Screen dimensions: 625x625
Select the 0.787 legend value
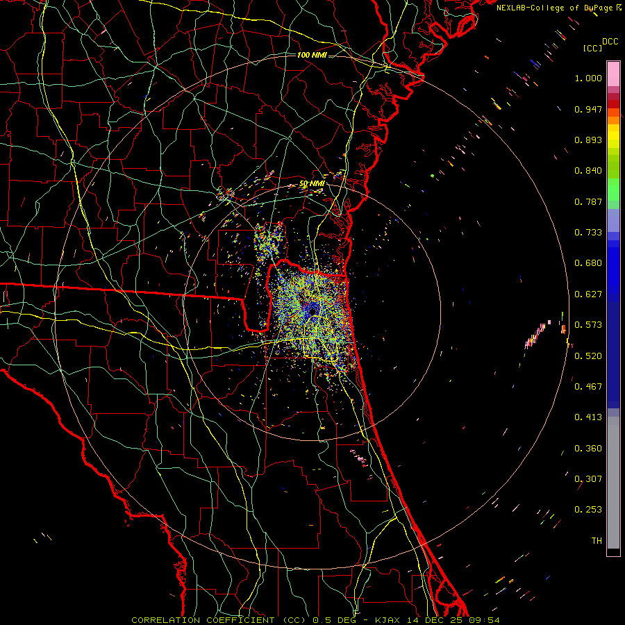tap(588, 201)
